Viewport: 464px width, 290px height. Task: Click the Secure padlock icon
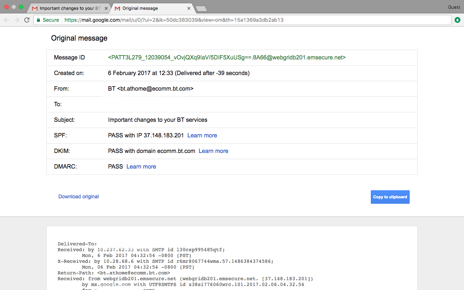click(x=38, y=20)
